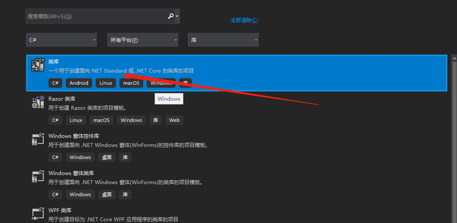Click the template list scrollbar up arrow
Screen dimensions: 457x223
[454, 58]
